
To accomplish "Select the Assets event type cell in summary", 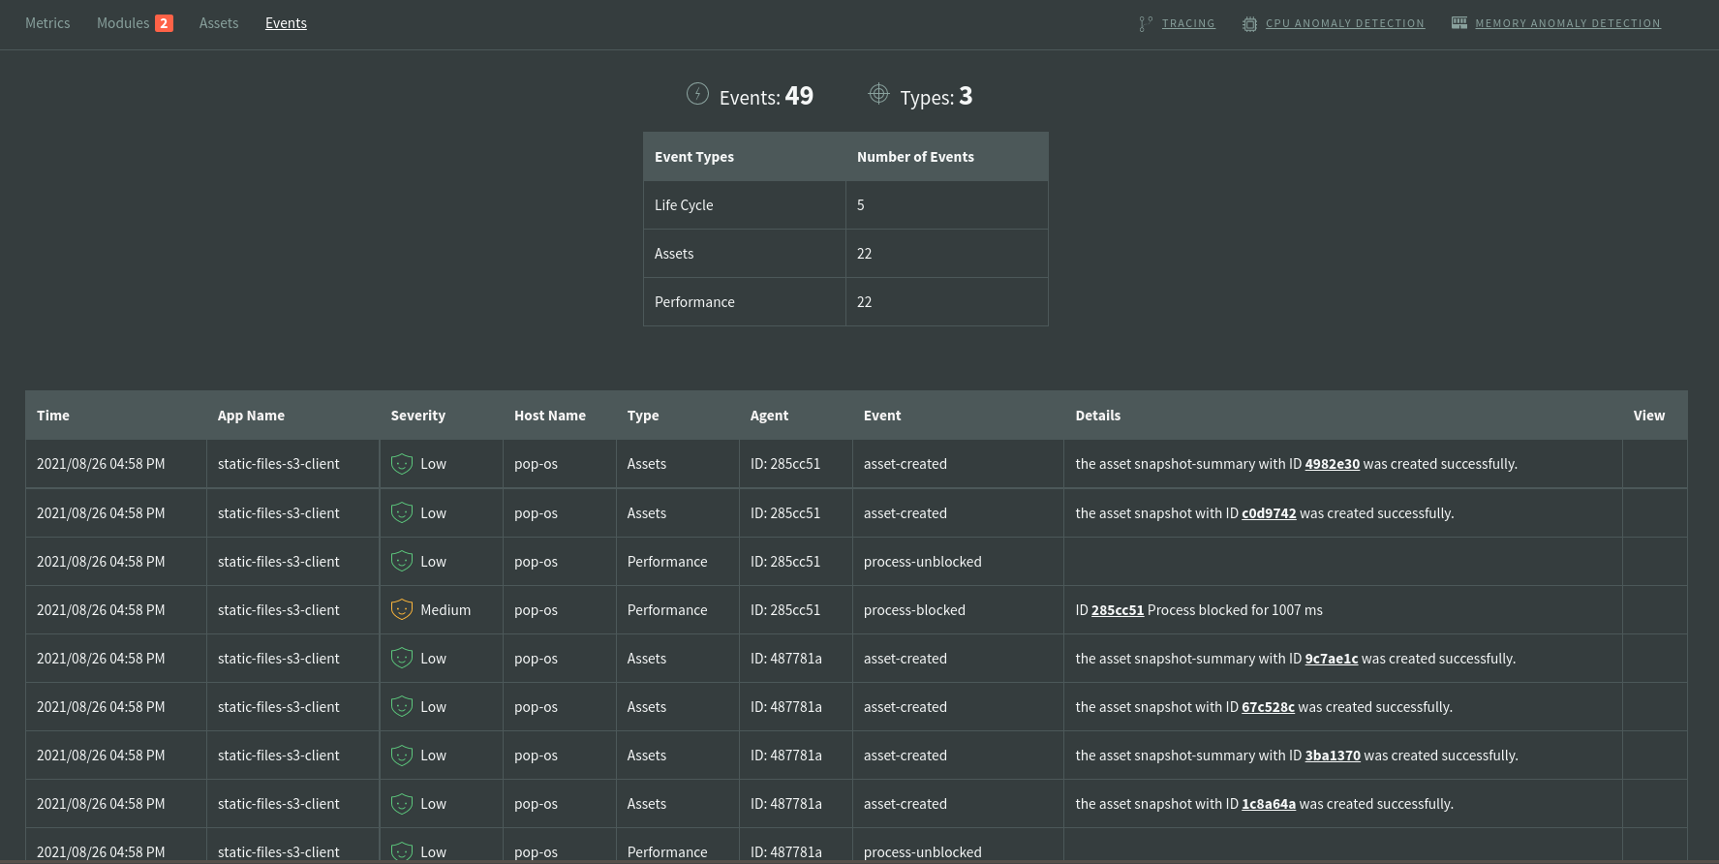I will coord(745,254).
